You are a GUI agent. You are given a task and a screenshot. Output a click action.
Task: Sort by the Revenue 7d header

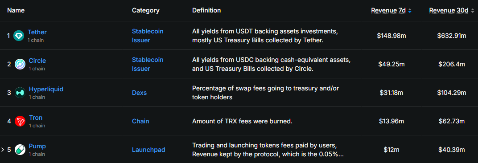coord(388,10)
